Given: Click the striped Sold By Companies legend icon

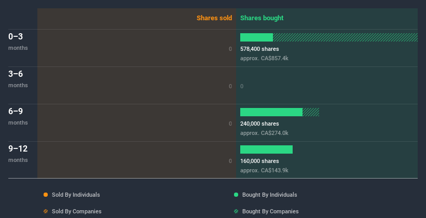Looking at the screenshot, I should 46,211.
